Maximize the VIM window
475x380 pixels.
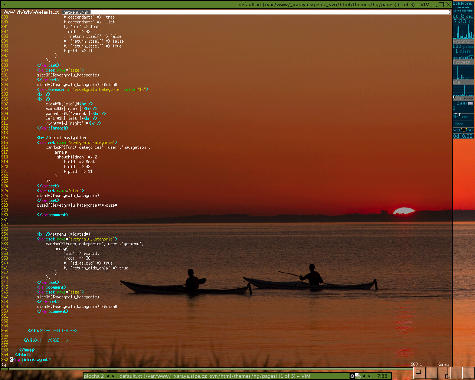click(441, 4)
